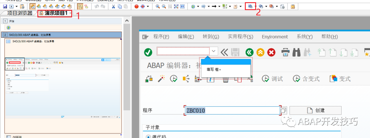This screenshot has width=370, height=138.
Task: Click the globe publish icon
Action: pos(261,7)
